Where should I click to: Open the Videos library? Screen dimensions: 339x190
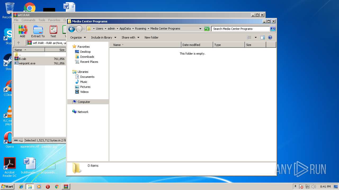(x=84, y=92)
